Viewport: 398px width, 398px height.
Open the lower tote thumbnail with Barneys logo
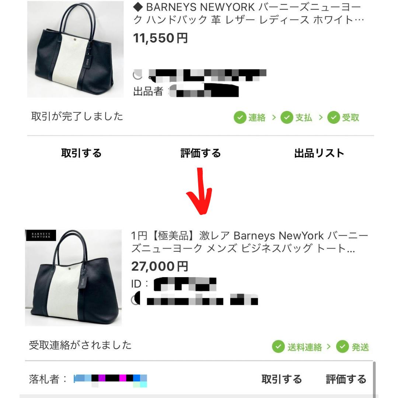(x=73, y=278)
